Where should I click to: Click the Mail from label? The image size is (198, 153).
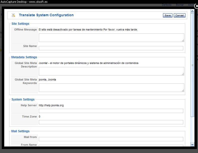[x=30, y=137]
